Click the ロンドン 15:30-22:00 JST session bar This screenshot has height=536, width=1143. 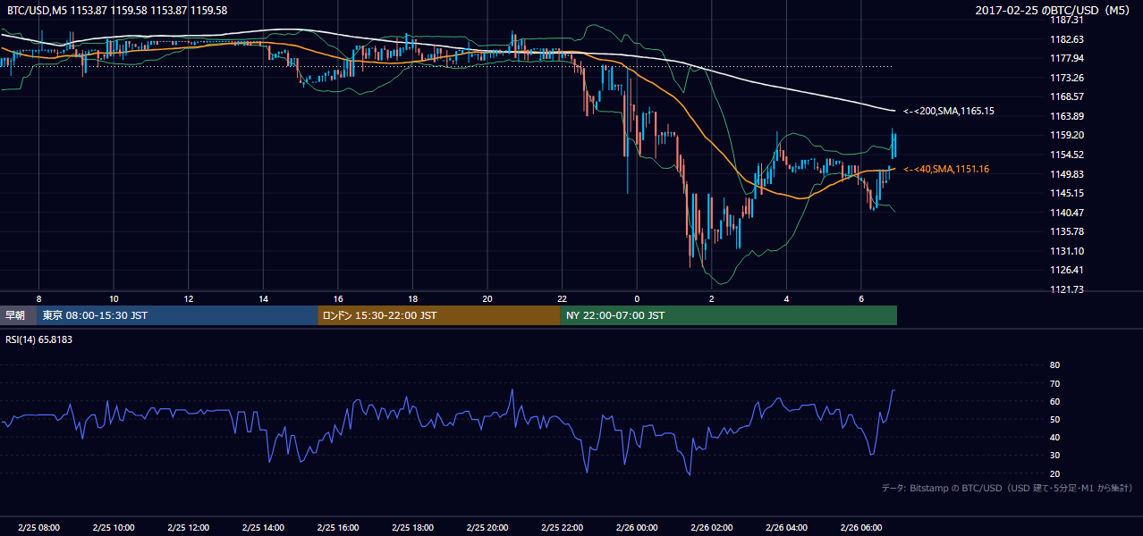(x=439, y=315)
